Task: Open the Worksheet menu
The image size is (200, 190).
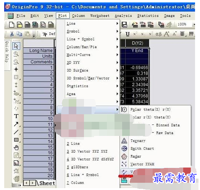Action: 100,16
